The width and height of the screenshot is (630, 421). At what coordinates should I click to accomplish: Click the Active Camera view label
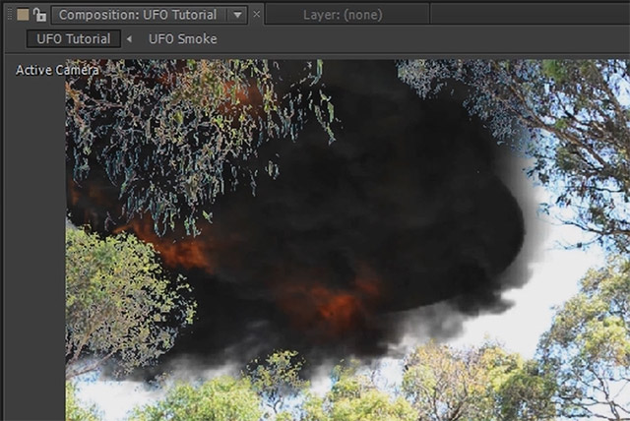tap(57, 70)
